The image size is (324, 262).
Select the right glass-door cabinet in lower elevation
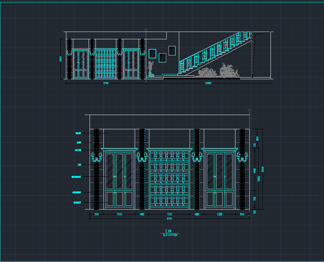220,179
